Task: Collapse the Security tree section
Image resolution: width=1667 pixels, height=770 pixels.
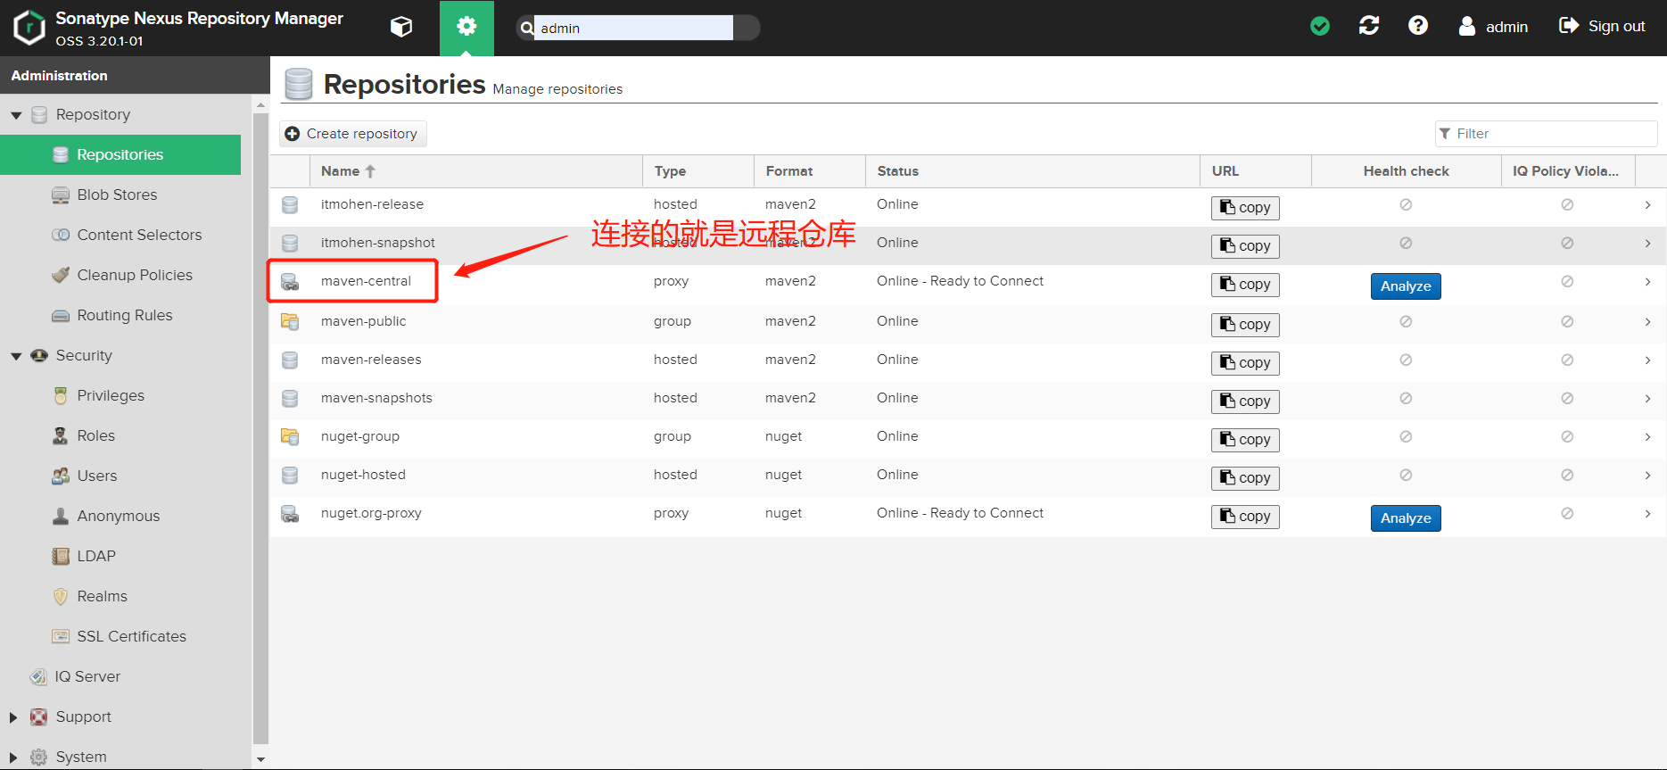Action: point(16,356)
